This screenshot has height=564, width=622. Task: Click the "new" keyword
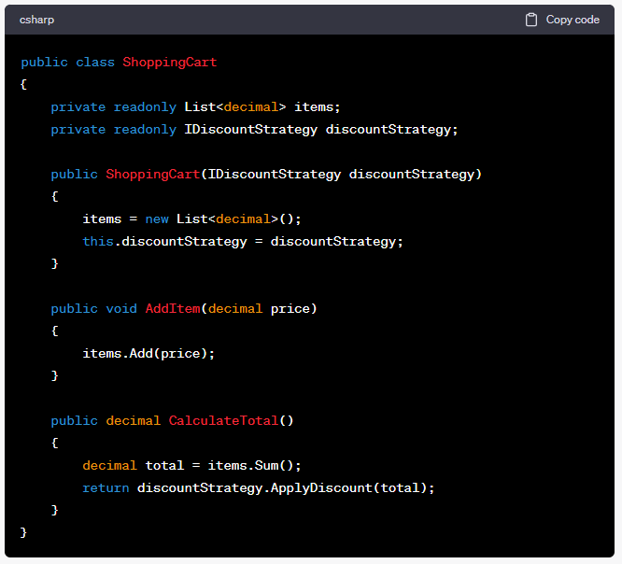click(157, 219)
